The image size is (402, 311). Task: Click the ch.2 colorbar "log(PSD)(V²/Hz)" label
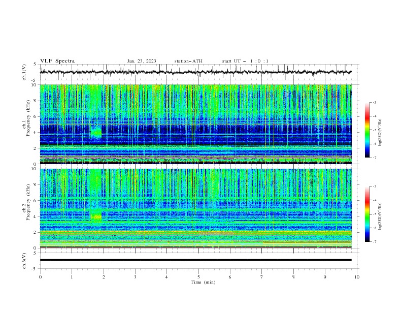(380, 216)
